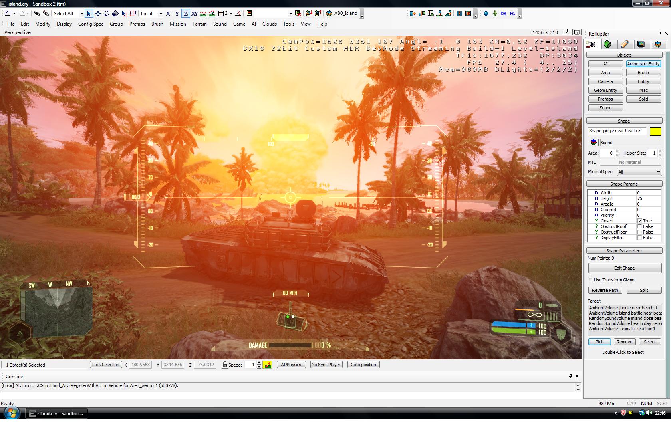Click the green figure AI icon
This screenshot has width=671, height=442.
(x=495, y=13)
